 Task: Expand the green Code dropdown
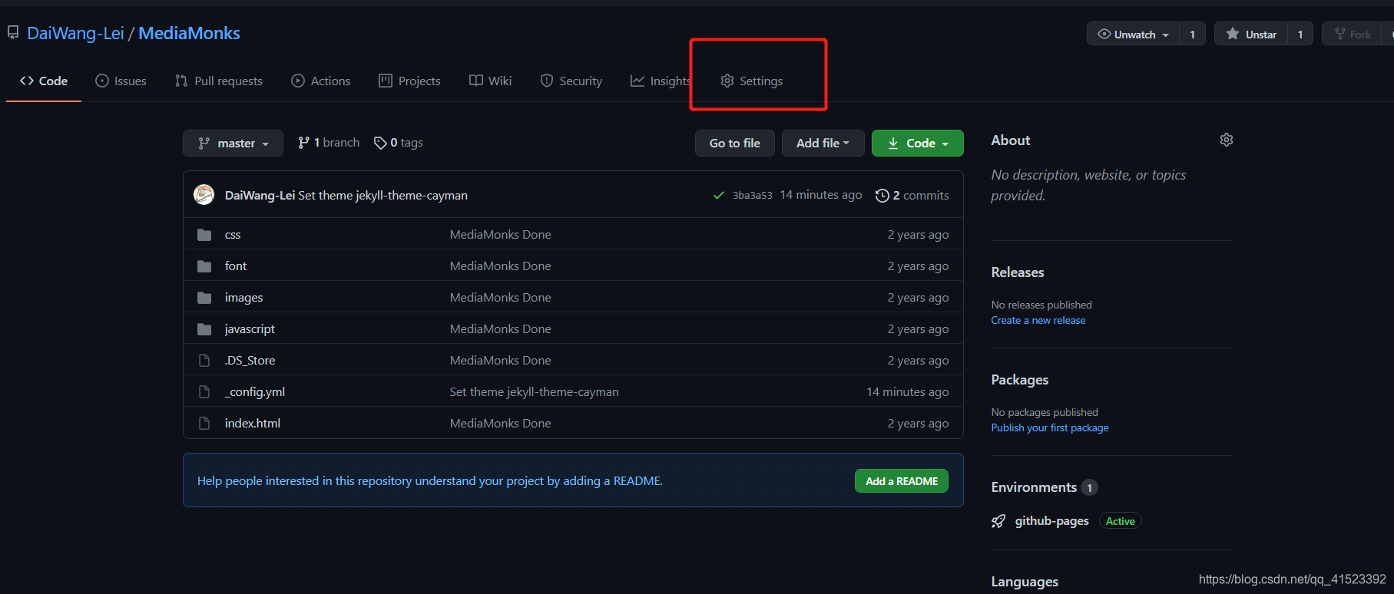pyautogui.click(x=917, y=143)
